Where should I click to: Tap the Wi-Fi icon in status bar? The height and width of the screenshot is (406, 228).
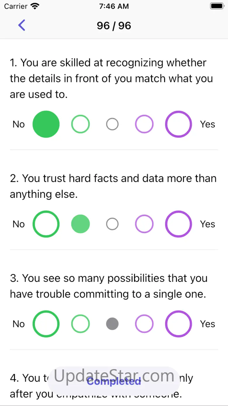pyautogui.click(x=35, y=6)
